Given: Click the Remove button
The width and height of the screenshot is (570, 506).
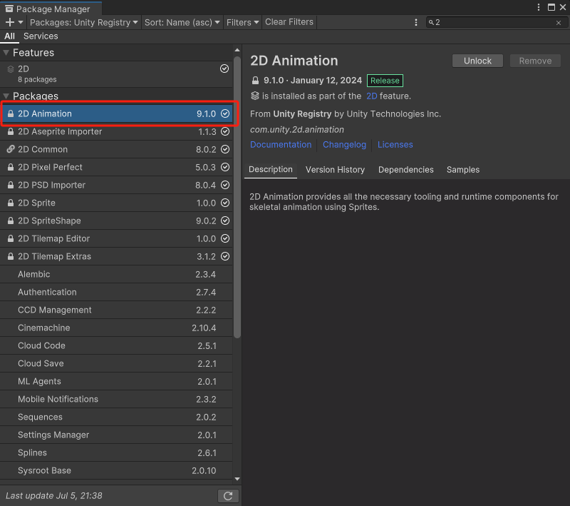Looking at the screenshot, I should tap(535, 61).
